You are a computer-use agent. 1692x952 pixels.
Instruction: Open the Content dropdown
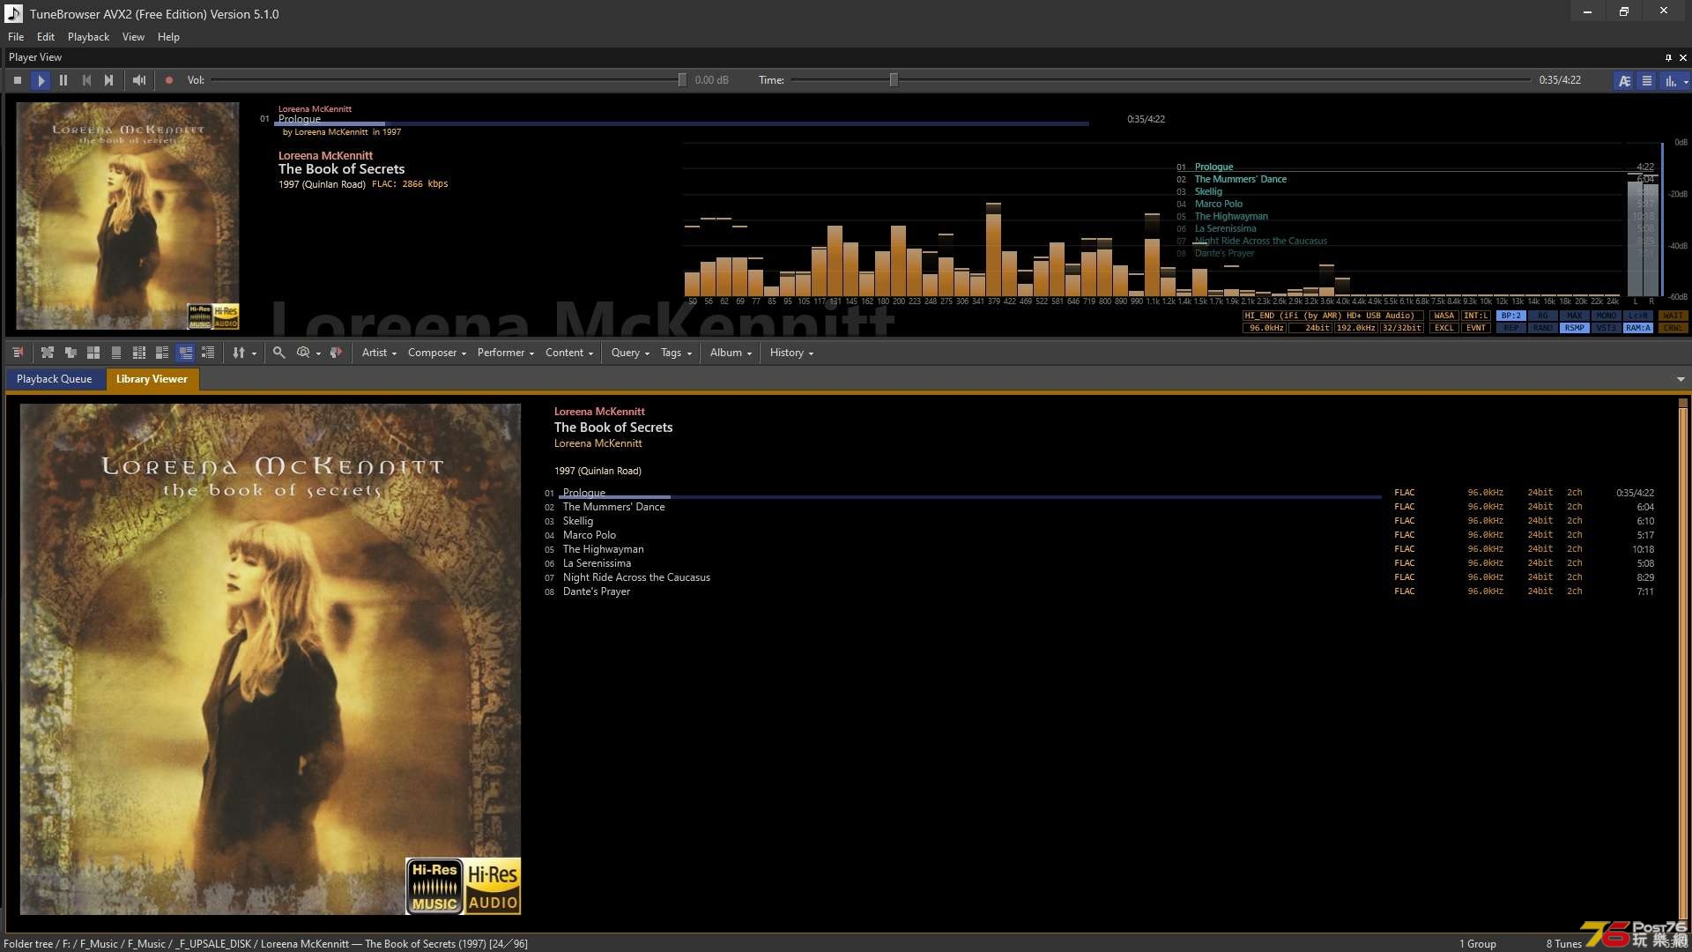[569, 353]
